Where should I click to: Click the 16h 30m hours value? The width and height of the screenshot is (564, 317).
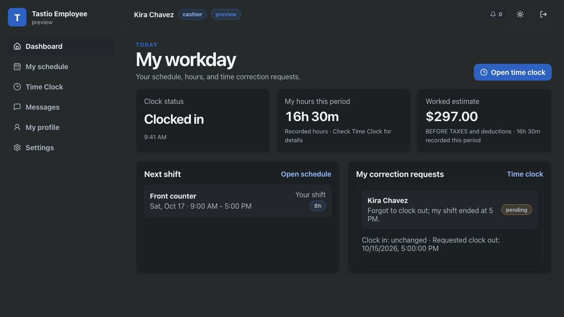tap(312, 117)
